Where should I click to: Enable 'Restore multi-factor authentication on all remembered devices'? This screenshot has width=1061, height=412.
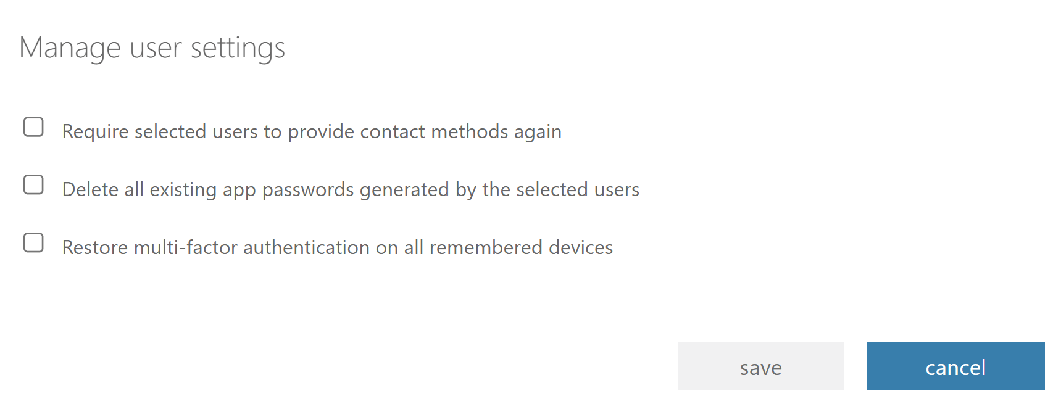click(x=33, y=243)
